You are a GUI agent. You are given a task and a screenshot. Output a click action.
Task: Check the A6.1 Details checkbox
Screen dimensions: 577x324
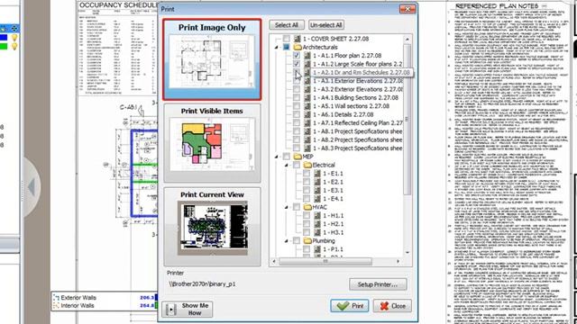point(297,114)
